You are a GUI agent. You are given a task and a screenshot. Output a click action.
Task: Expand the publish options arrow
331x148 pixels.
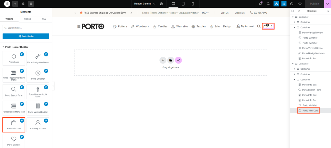(x=328, y=4)
